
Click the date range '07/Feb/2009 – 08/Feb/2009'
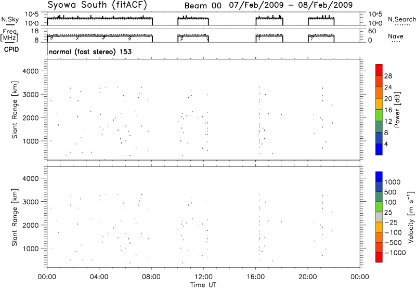point(291,5)
